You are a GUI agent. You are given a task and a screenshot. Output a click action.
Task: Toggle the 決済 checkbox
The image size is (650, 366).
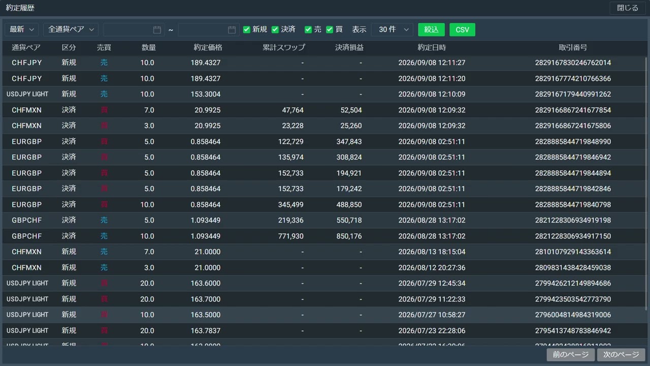[275, 29]
